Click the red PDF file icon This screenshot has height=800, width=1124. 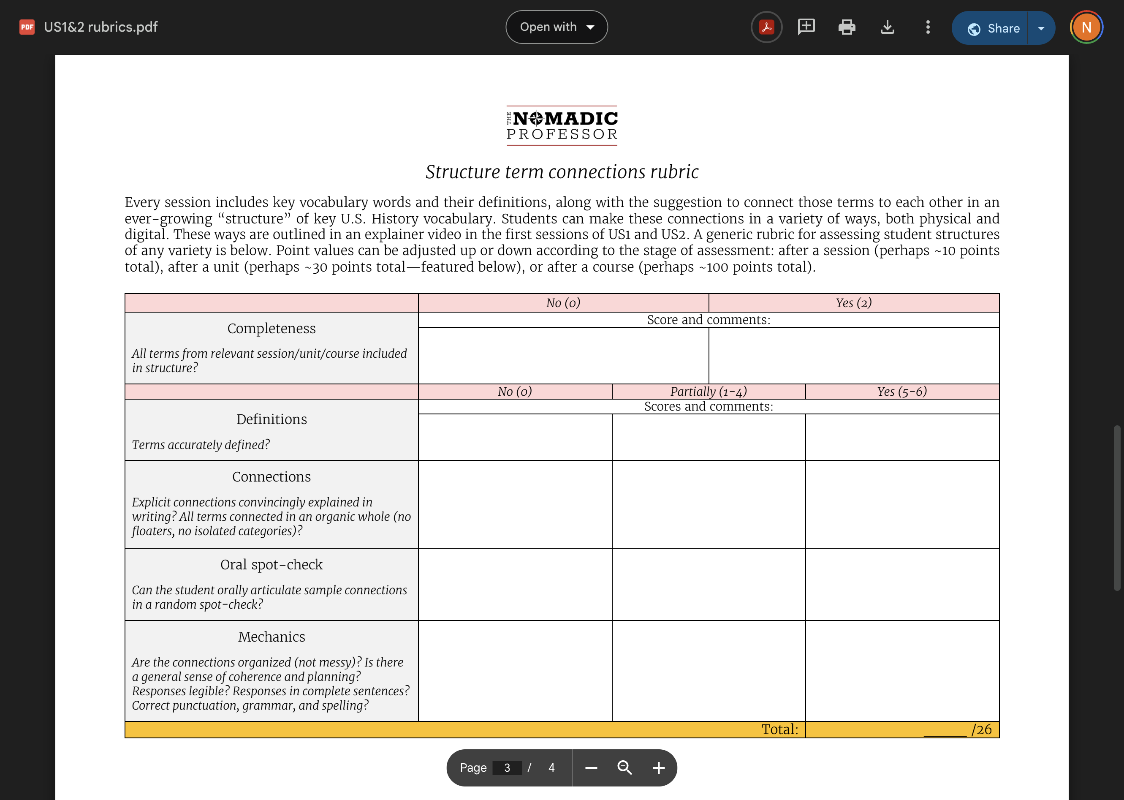27,27
